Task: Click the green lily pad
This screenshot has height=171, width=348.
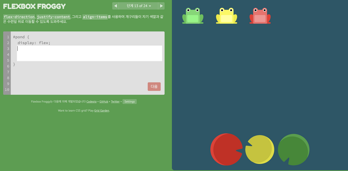Action: click(294, 150)
